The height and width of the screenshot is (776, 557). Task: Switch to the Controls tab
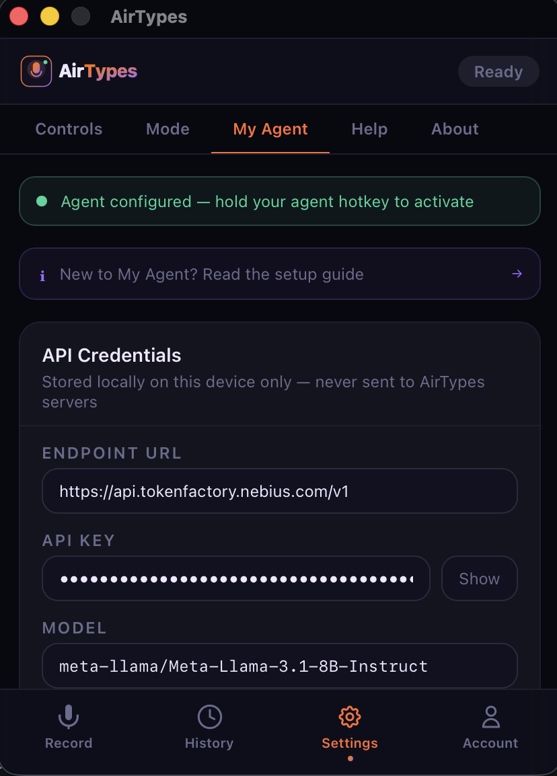coord(69,129)
